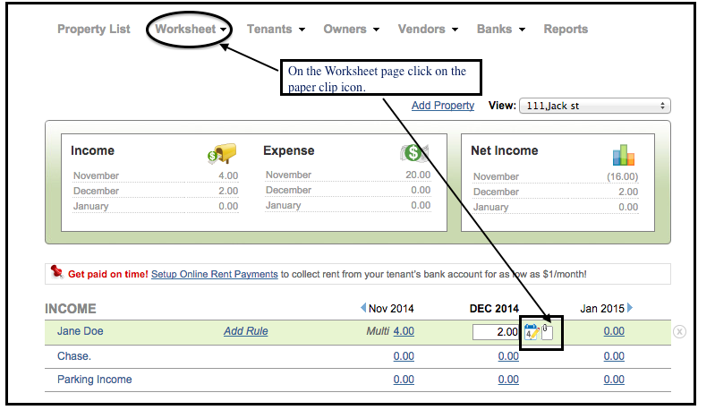Select the Jane Doe income row name
This screenshot has width=715, height=410.
click(80, 331)
